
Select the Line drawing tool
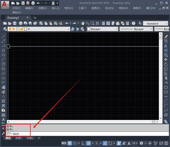(x=3, y=36)
